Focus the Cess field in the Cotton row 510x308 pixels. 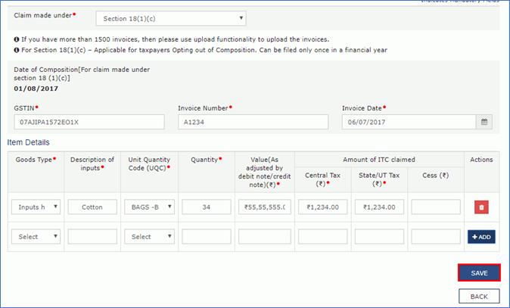coord(436,207)
